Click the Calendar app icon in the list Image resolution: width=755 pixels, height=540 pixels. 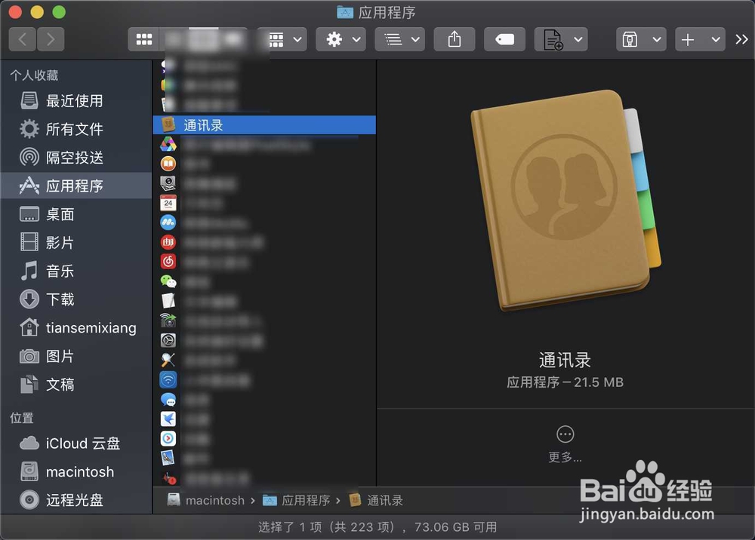coord(167,203)
